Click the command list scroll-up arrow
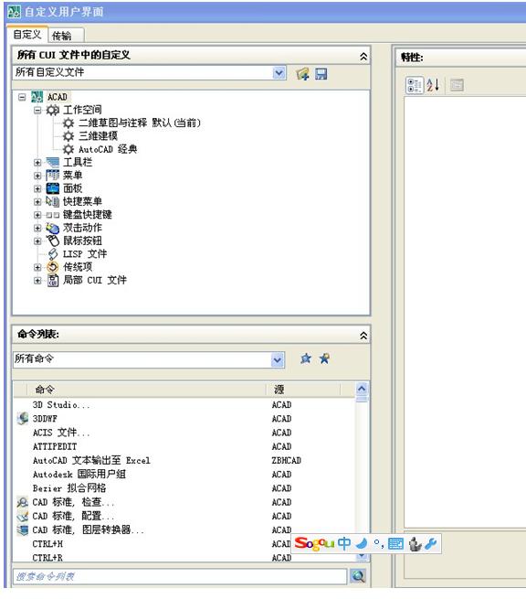The height and width of the screenshot is (599, 526). coord(362,389)
